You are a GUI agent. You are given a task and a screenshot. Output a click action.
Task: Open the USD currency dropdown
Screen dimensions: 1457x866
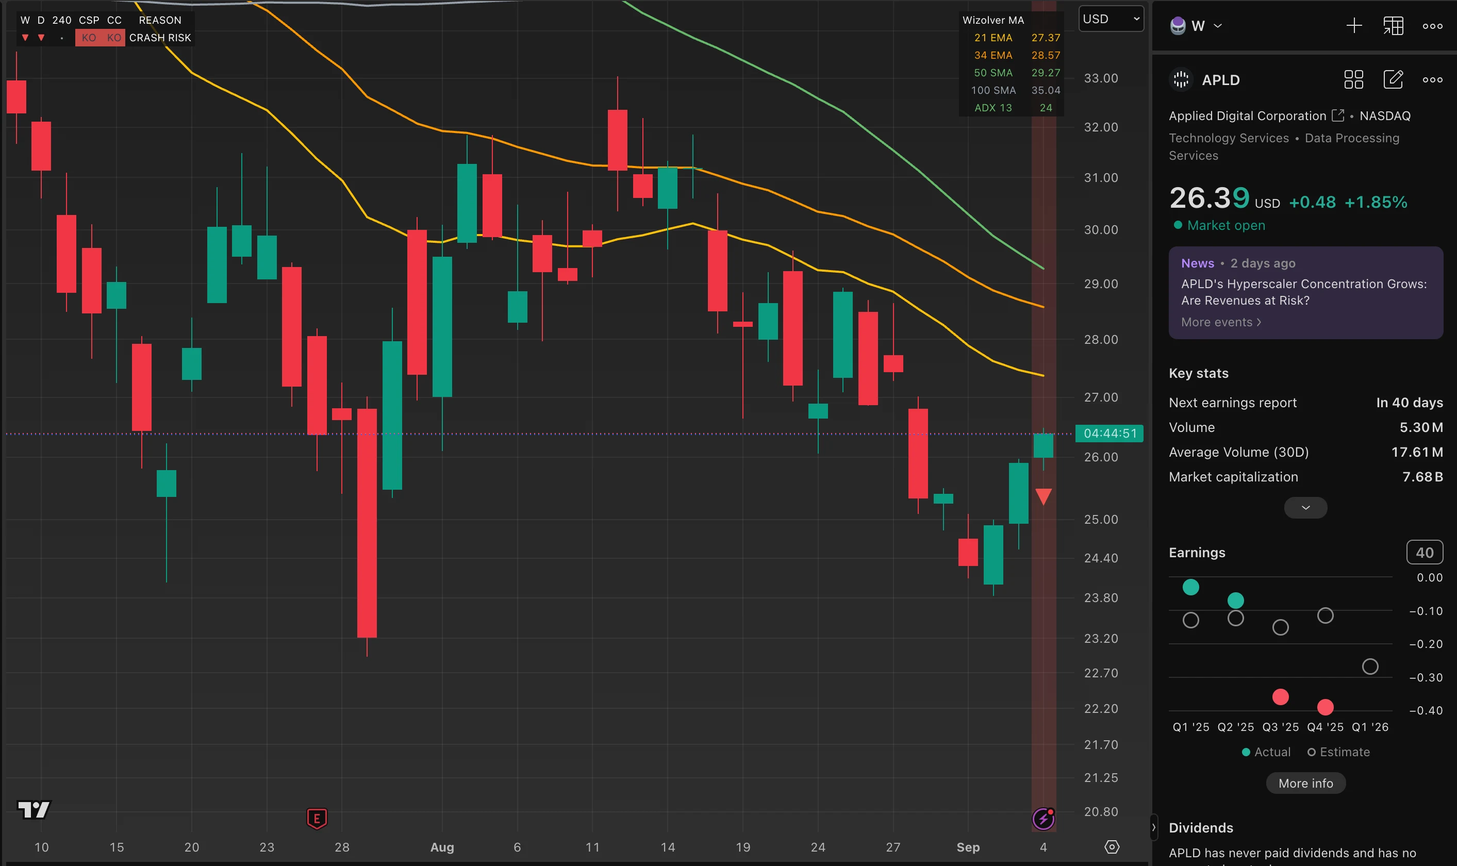[1111, 19]
